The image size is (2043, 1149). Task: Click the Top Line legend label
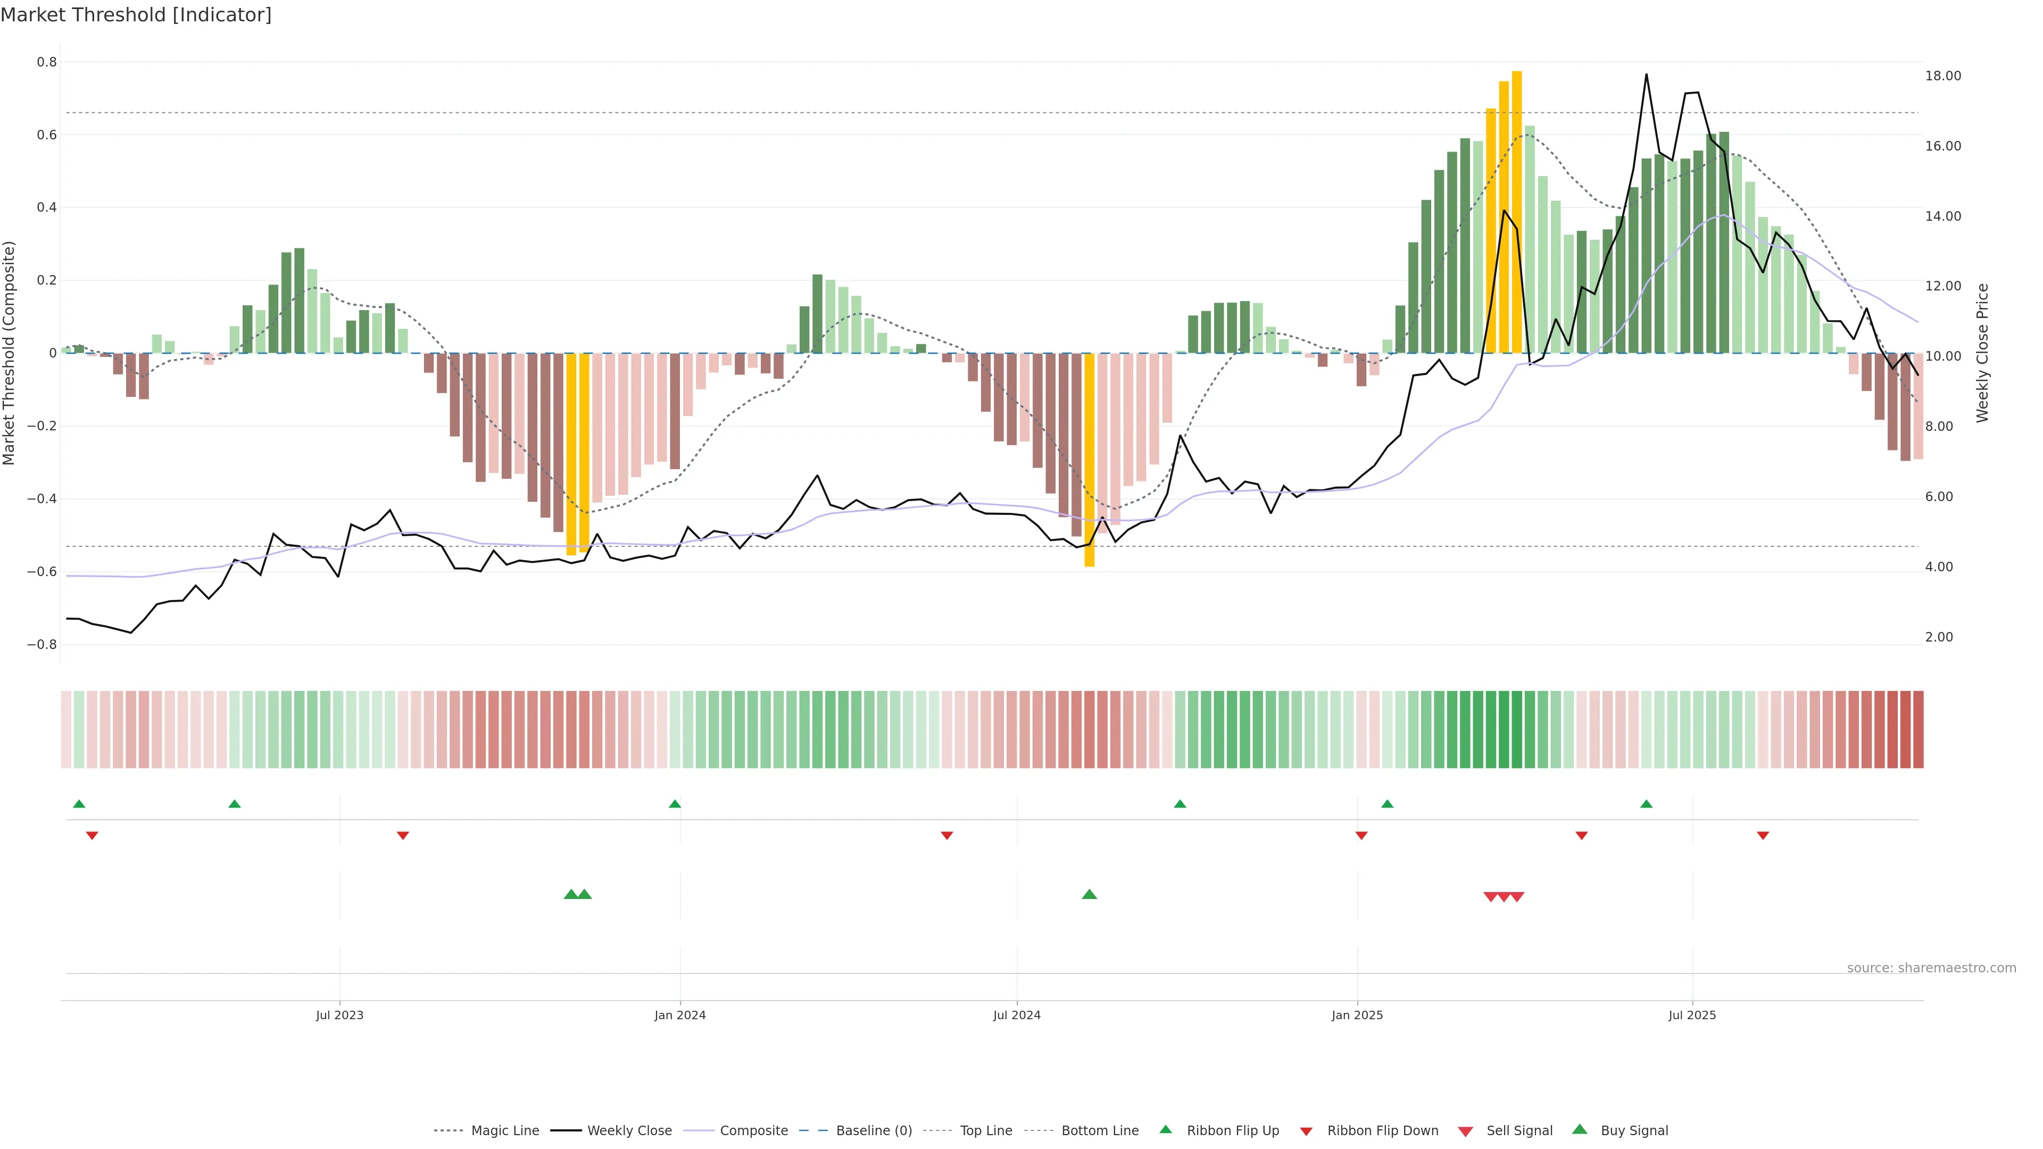pos(986,1131)
